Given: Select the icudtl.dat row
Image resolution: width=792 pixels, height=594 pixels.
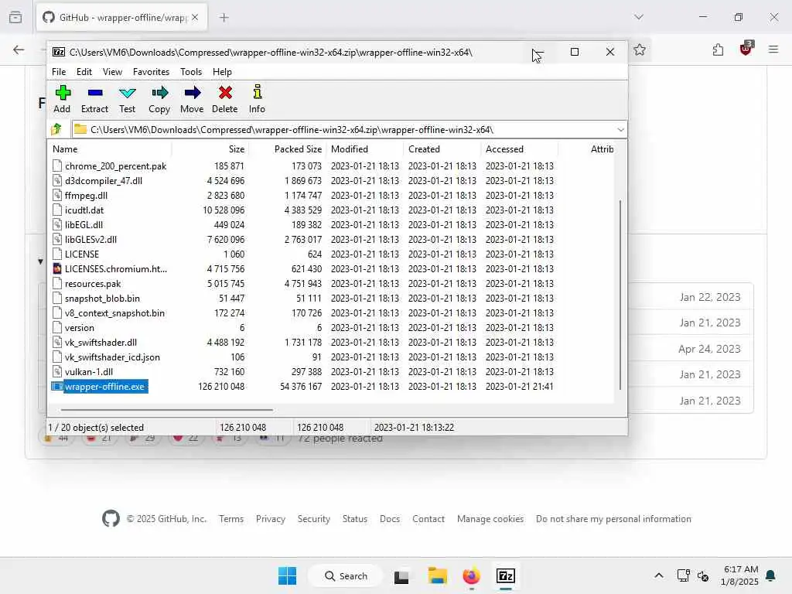Looking at the screenshot, I should pos(303,210).
